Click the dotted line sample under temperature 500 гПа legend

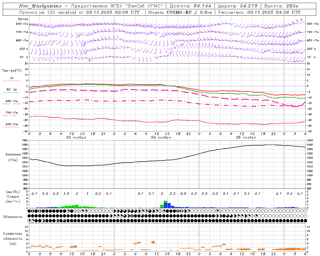point(11,127)
